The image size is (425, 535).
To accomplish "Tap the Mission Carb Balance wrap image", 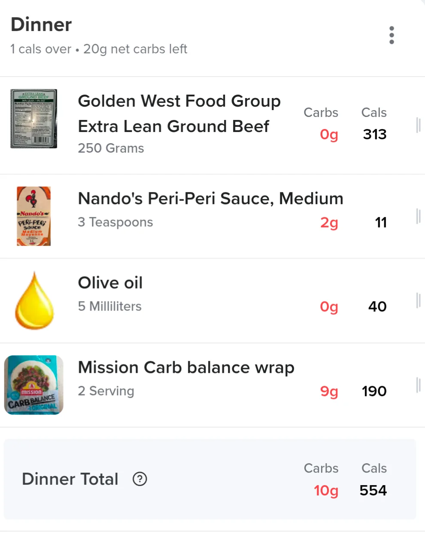I will pyautogui.click(x=34, y=385).
